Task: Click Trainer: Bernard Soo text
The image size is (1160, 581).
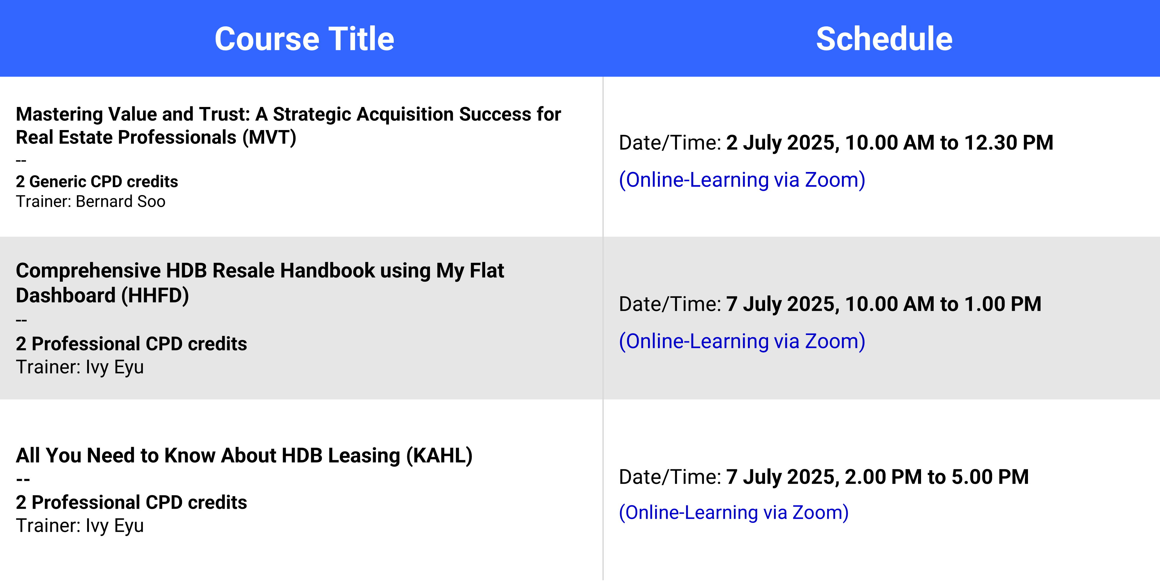Action: [x=90, y=201]
